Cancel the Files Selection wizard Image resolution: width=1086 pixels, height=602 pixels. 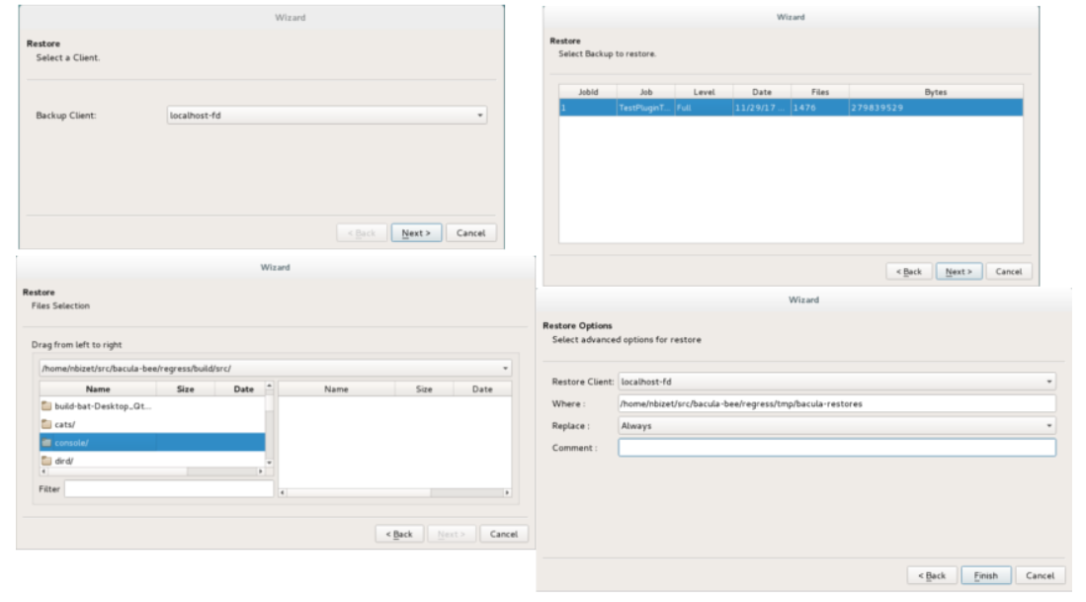[504, 534]
